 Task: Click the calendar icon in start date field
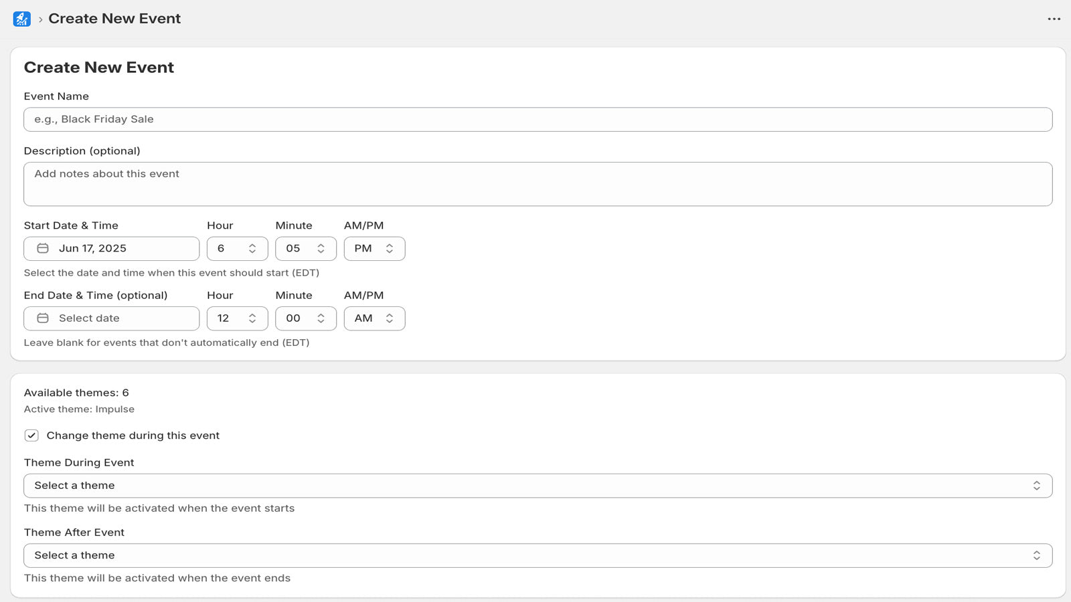tap(43, 248)
